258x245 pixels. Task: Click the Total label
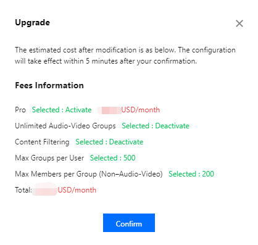(23, 190)
